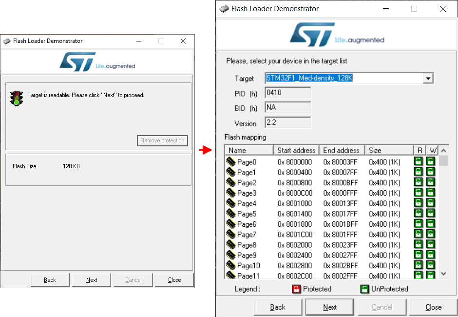This screenshot has width=458, height=317.
Task: Select start address 0x 8002000
Action: pyautogui.click(x=294, y=245)
